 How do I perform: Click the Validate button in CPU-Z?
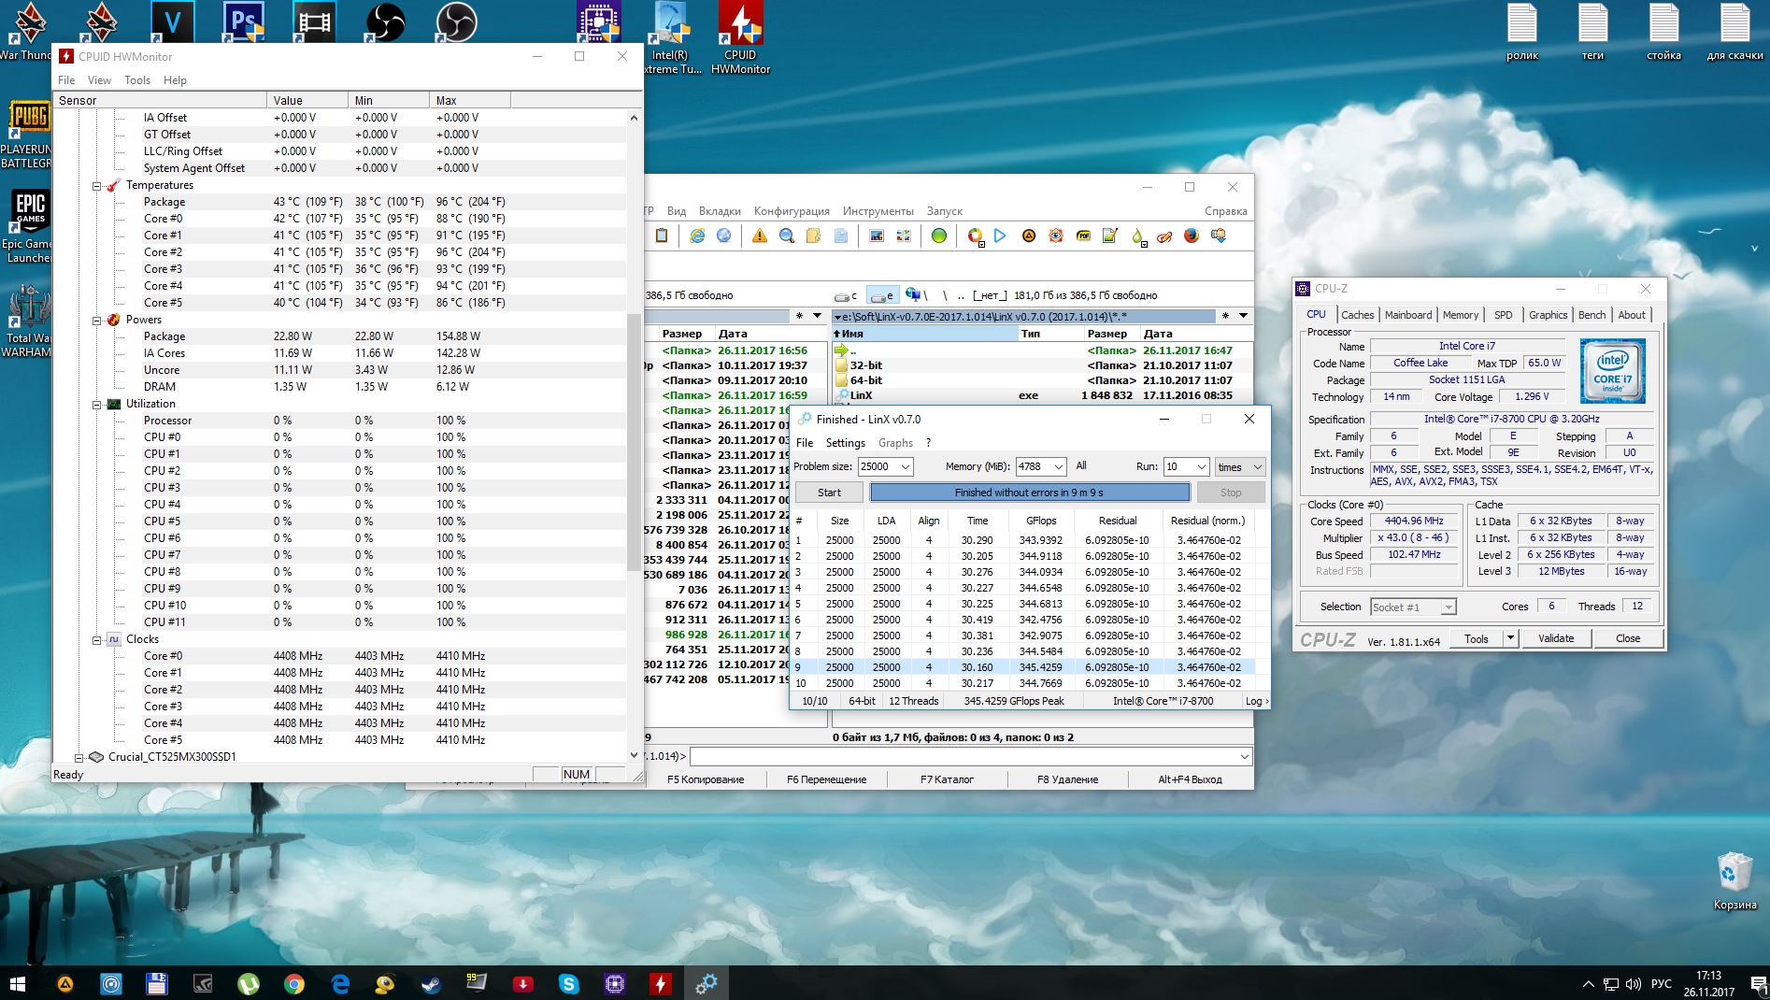(1555, 638)
